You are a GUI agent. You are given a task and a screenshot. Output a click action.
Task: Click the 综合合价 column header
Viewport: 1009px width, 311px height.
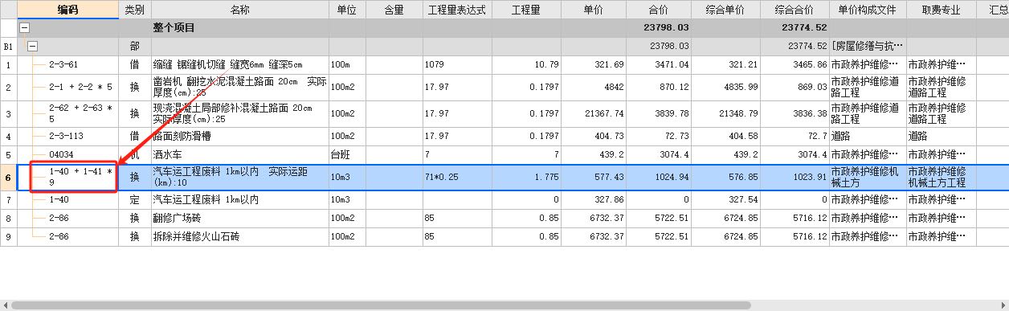[x=794, y=10]
